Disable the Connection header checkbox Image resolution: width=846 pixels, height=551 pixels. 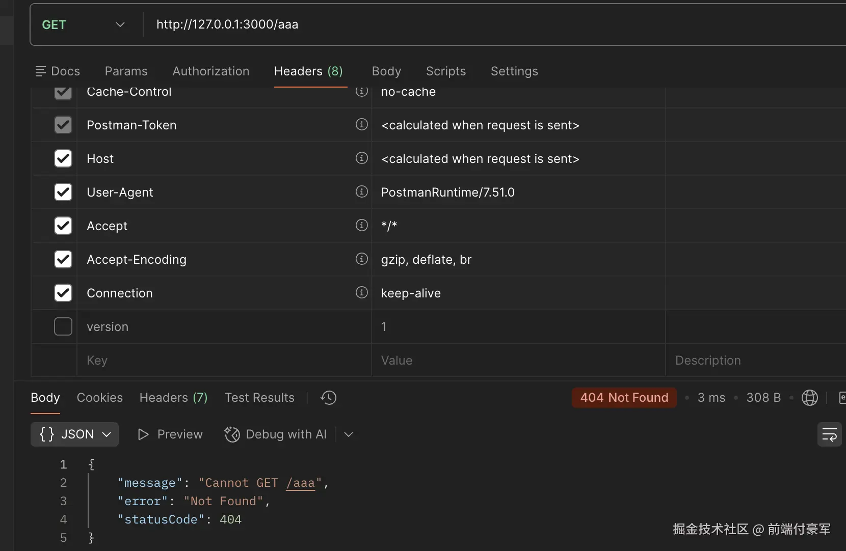coord(63,293)
